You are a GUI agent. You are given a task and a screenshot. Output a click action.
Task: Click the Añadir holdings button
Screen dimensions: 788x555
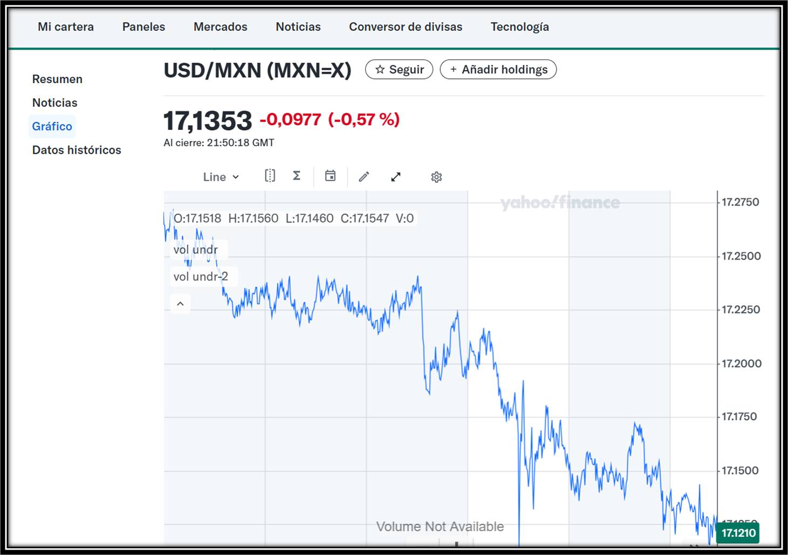click(x=498, y=70)
